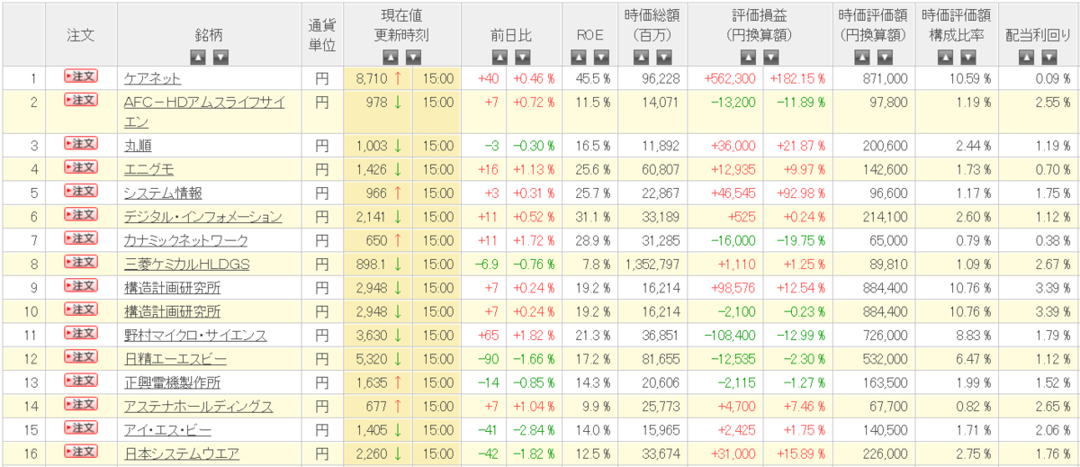Open 構造計画研究所 link in row 9
The image size is (1080, 467).
pyautogui.click(x=172, y=288)
